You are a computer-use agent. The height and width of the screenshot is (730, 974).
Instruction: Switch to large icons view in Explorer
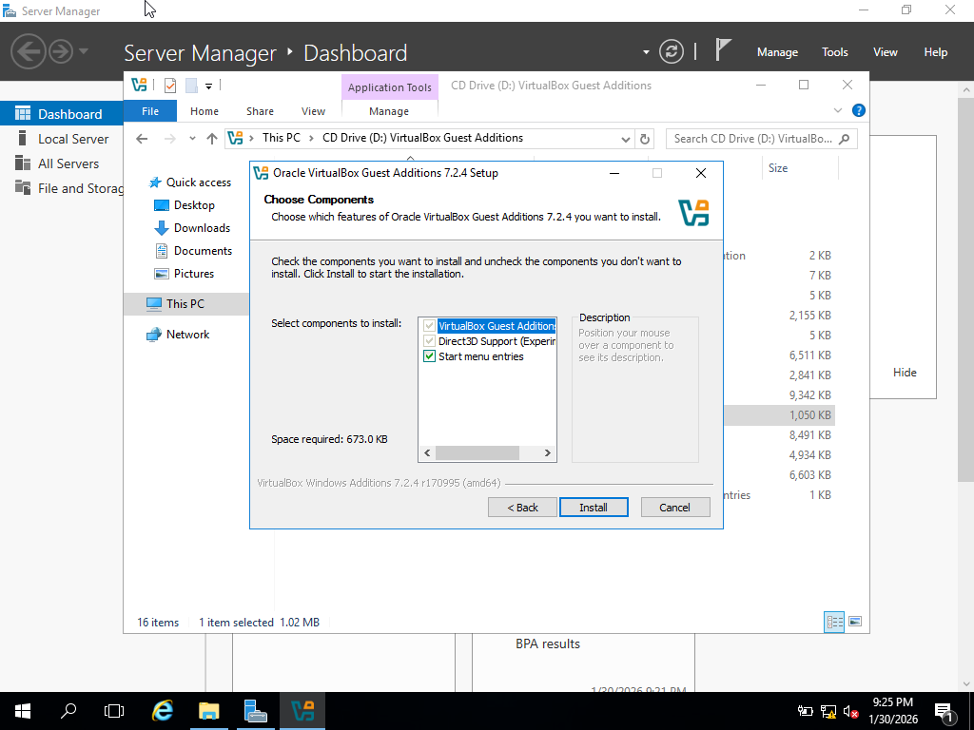click(x=855, y=622)
